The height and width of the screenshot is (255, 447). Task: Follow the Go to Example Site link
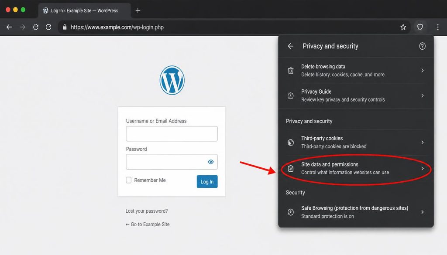(x=148, y=224)
